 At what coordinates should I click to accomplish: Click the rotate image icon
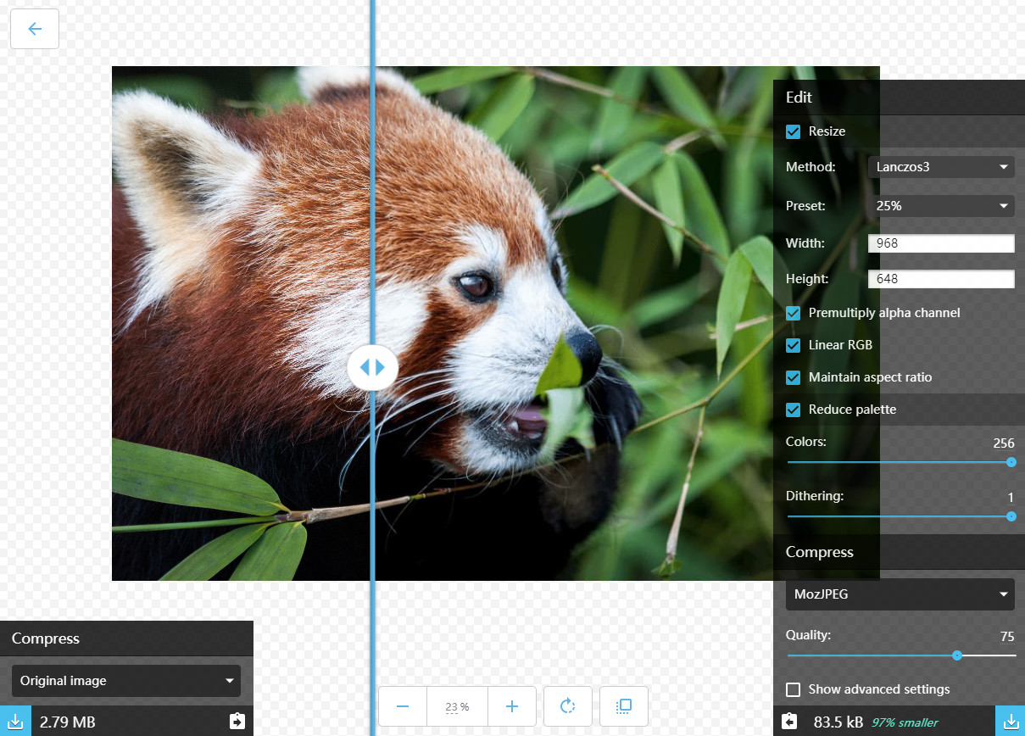point(568,706)
